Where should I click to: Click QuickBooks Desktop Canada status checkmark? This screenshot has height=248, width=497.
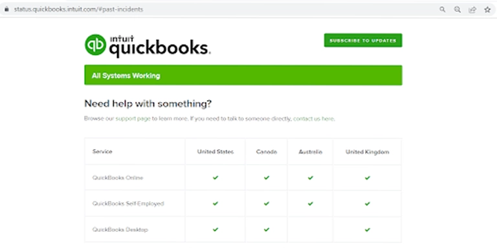coord(267,229)
